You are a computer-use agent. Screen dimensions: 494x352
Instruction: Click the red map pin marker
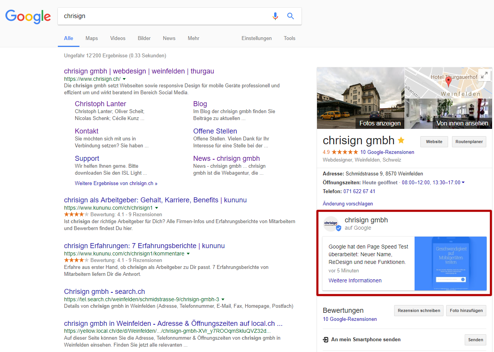point(448,82)
